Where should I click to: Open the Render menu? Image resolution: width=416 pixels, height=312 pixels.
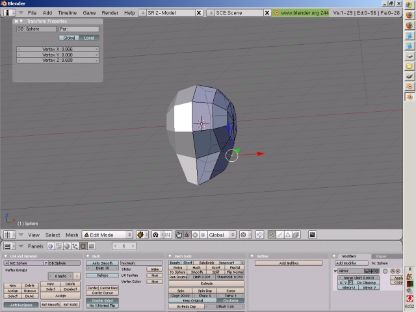click(110, 12)
